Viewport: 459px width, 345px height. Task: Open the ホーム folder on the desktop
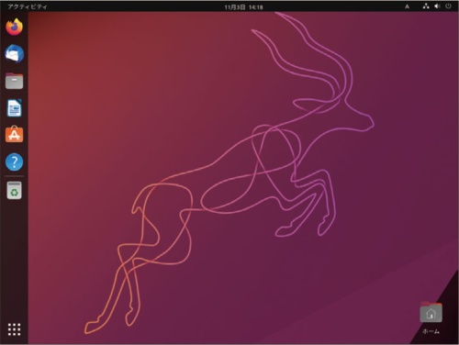pos(431,318)
